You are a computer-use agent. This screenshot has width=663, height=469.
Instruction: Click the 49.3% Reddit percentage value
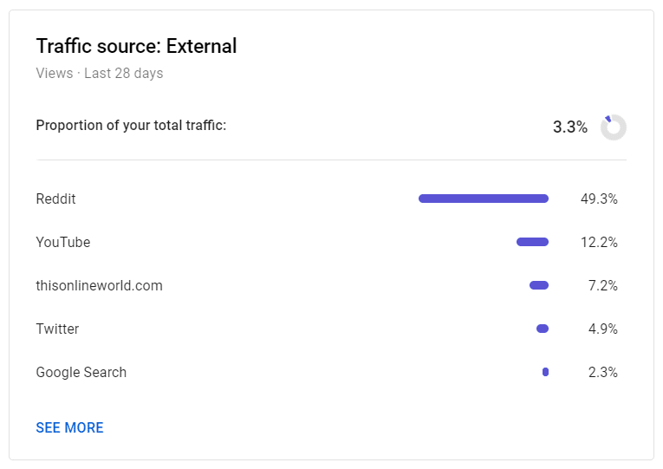tap(599, 199)
